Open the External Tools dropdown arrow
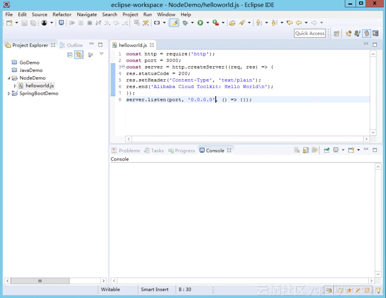The width and height of the screenshot is (386, 298). (223, 23)
